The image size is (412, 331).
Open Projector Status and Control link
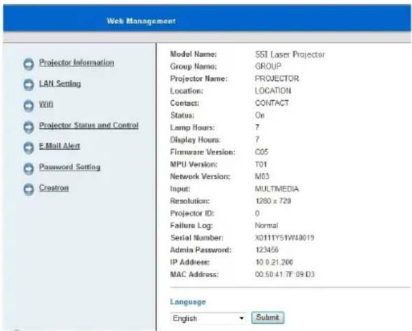[89, 125]
